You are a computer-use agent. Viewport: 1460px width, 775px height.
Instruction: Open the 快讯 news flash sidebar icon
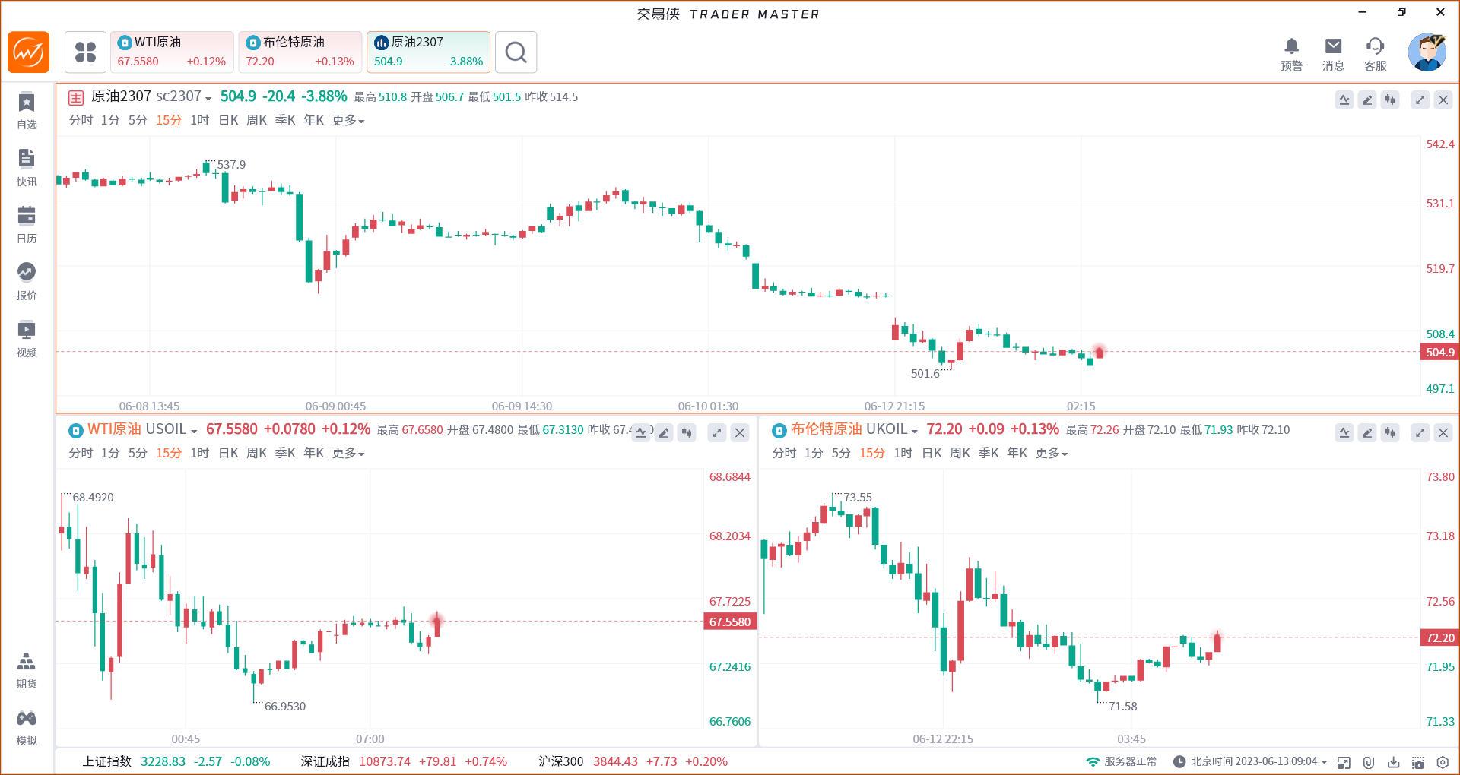click(x=27, y=168)
